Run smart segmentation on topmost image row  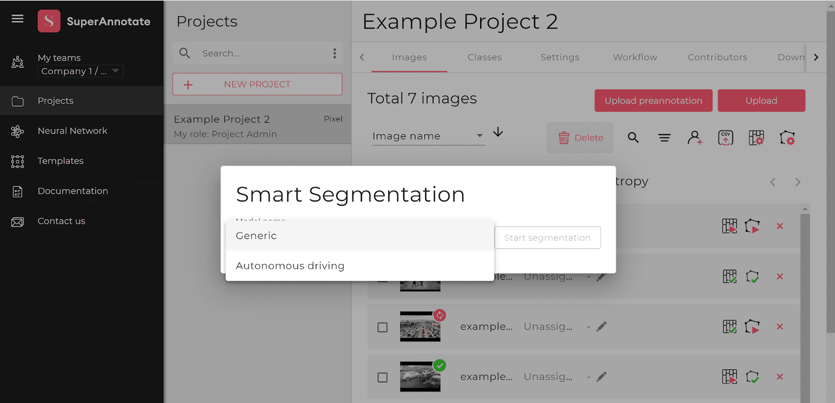click(x=753, y=227)
